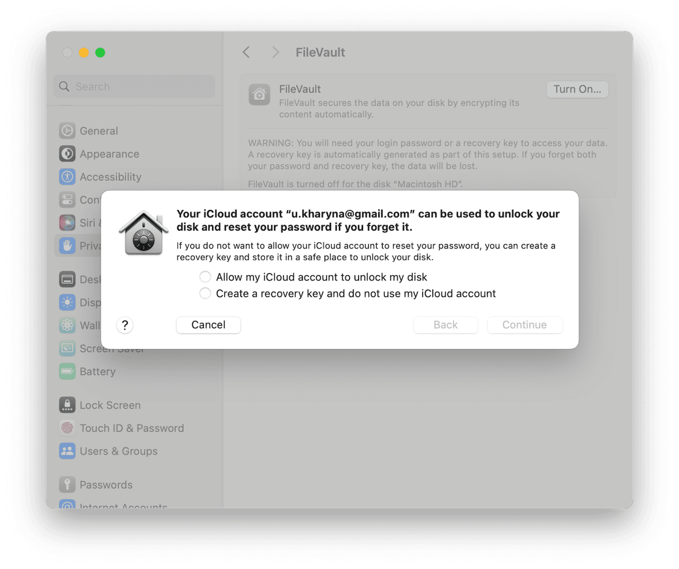Open General settings in the sidebar
Image resolution: width=679 pixels, height=569 pixels.
point(99,131)
